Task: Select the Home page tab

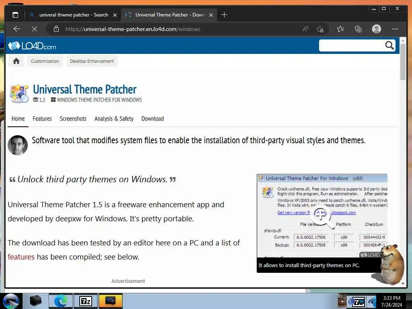Action: point(18,119)
